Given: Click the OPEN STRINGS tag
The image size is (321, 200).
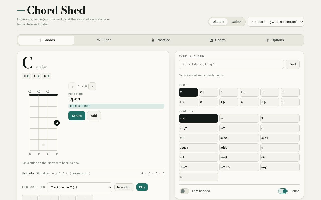Looking at the screenshot, I should tap(116, 106).
